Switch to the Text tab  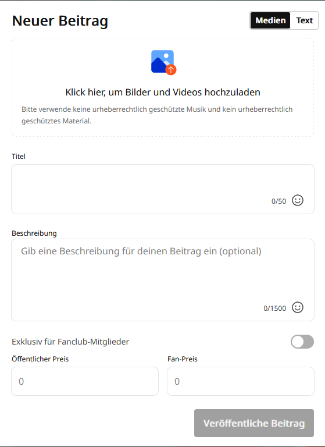pos(304,20)
